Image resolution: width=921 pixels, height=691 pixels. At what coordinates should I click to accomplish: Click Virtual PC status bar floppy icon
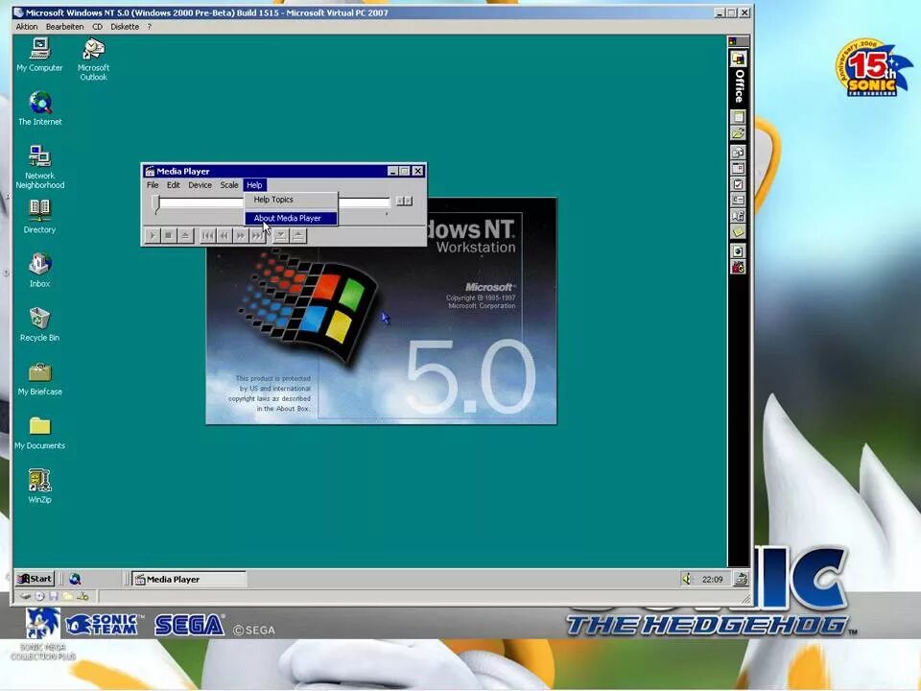tap(54, 596)
